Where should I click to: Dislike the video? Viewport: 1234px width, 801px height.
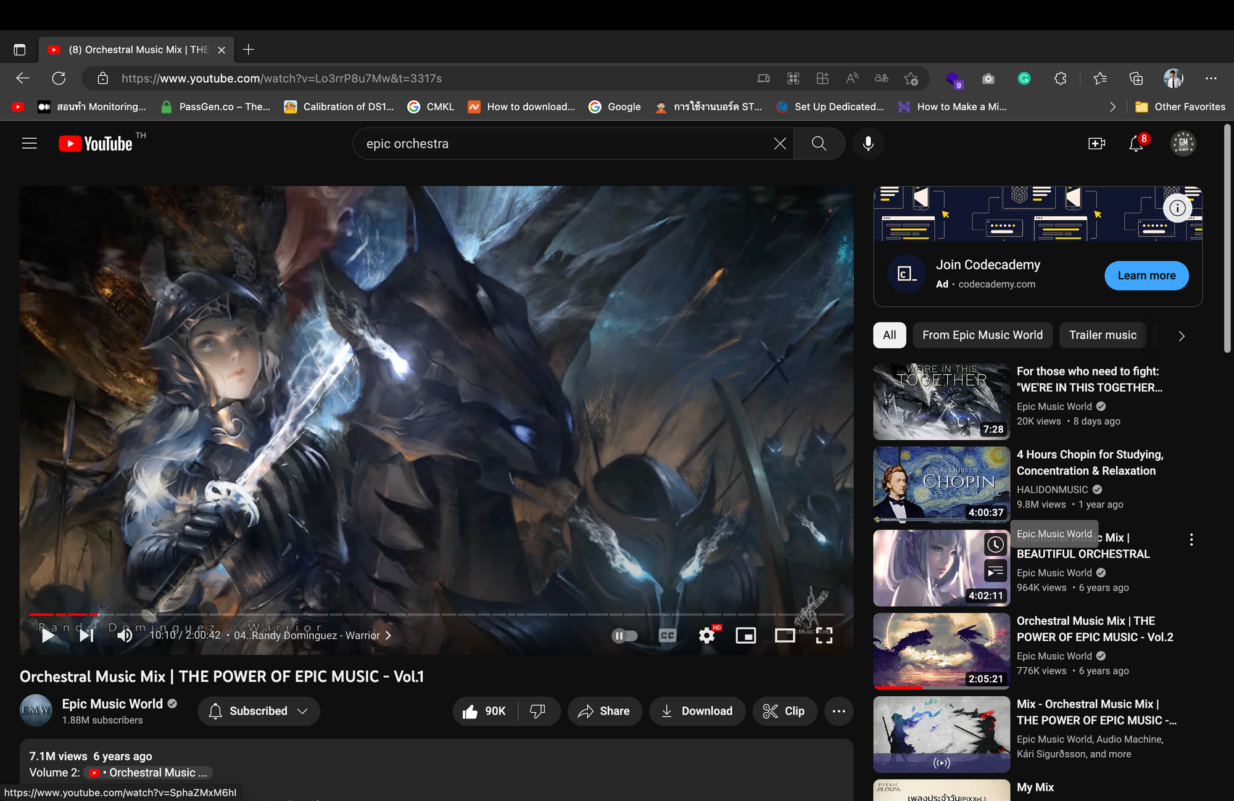click(x=538, y=711)
